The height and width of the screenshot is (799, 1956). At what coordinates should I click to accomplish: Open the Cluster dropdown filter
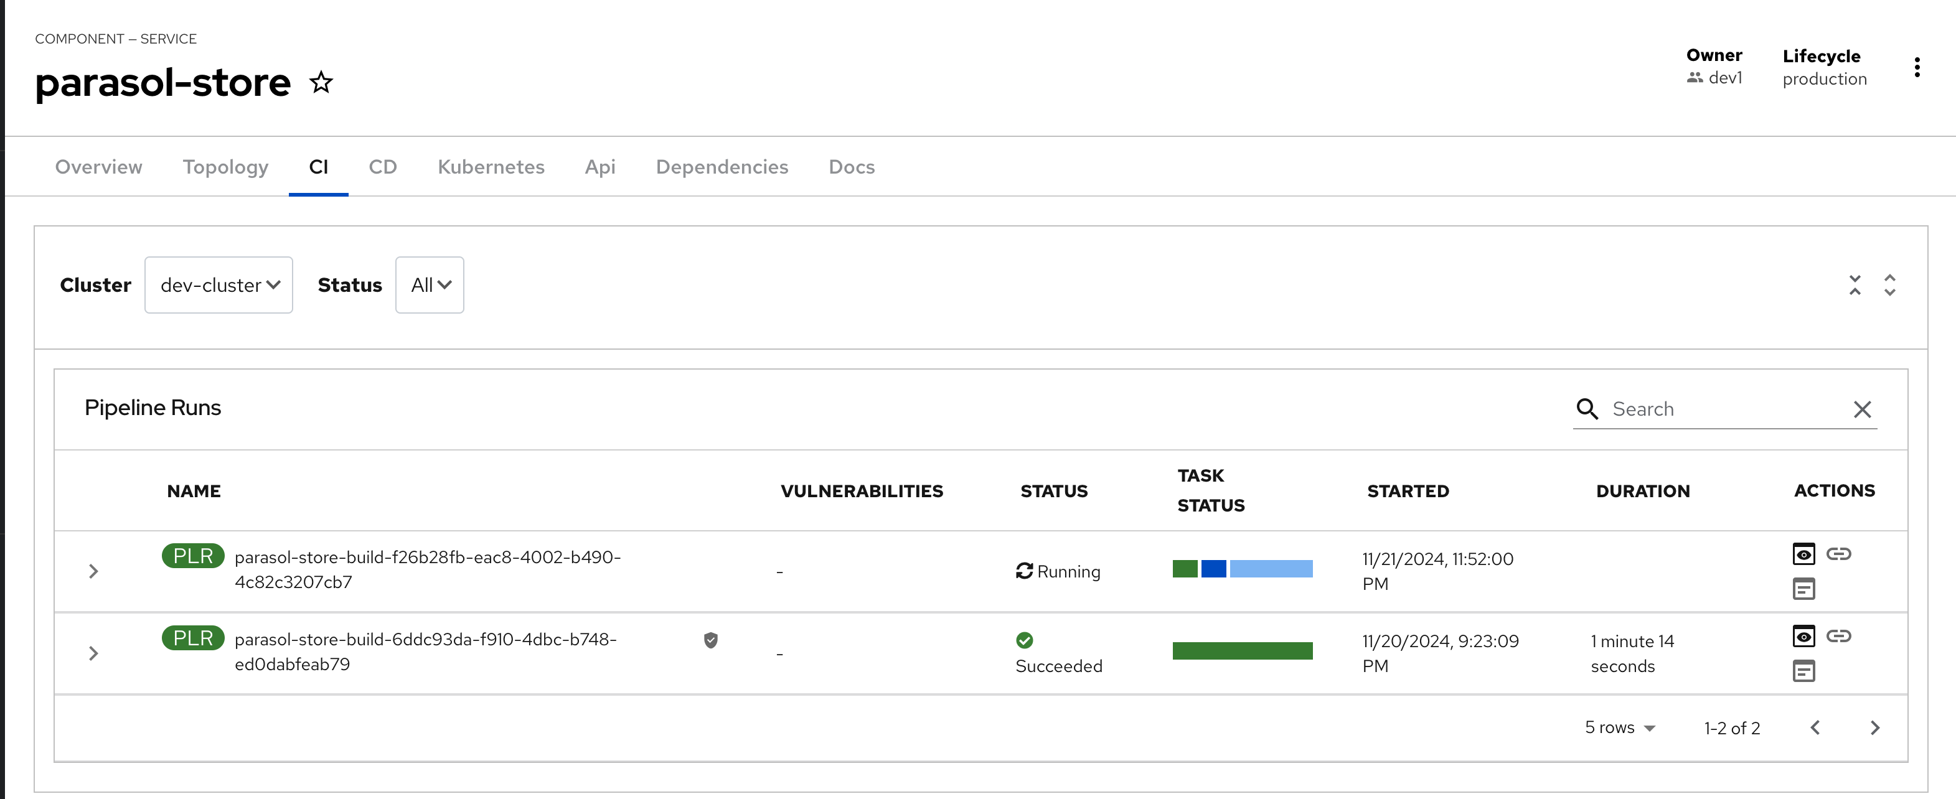click(219, 284)
